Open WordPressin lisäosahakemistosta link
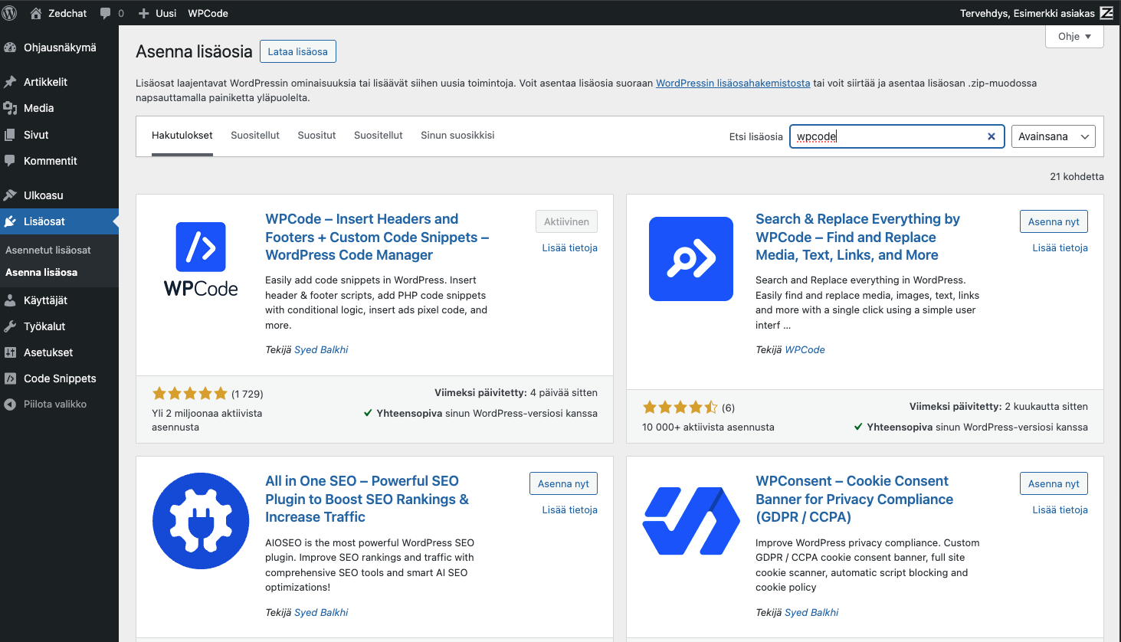The width and height of the screenshot is (1121, 642). pos(733,83)
